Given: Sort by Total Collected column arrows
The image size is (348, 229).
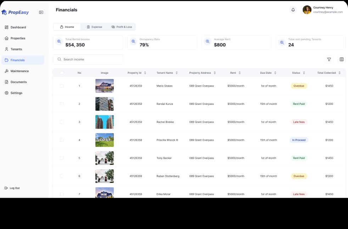Looking at the screenshot, I should click(339, 73).
